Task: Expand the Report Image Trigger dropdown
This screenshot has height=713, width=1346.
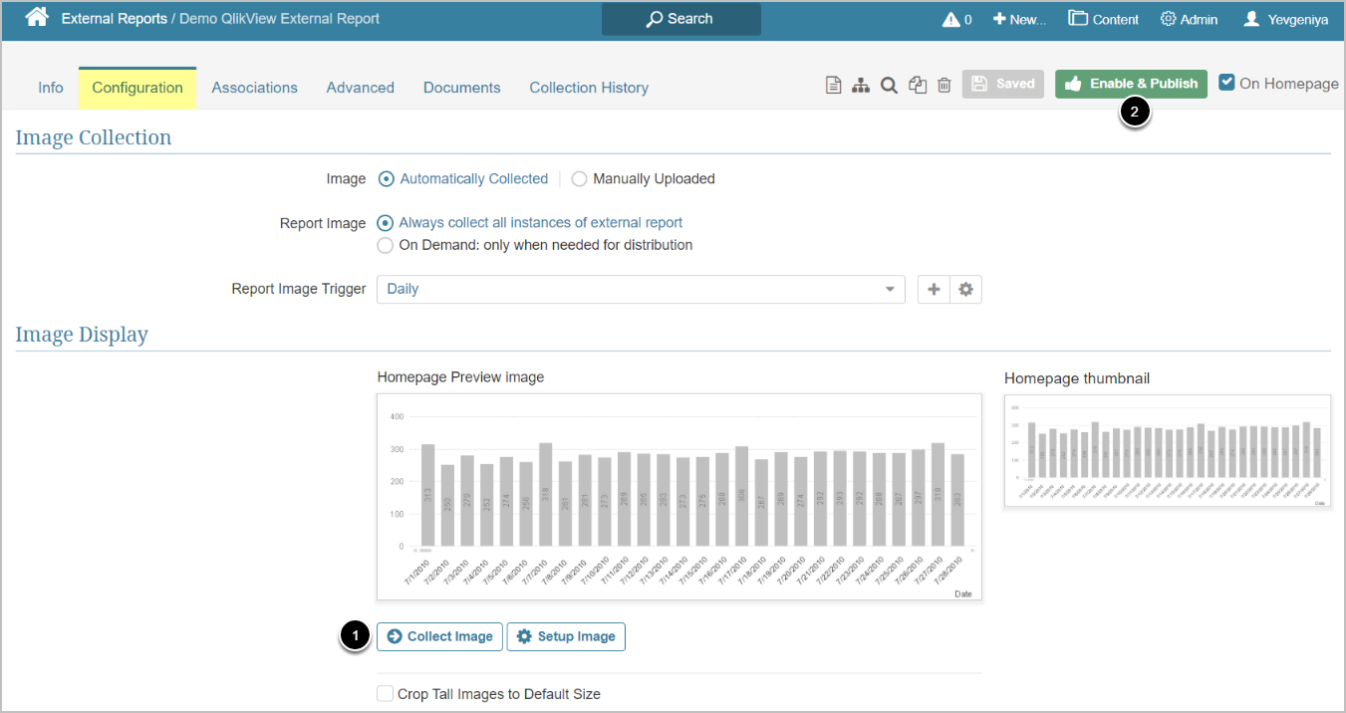Action: click(640, 289)
